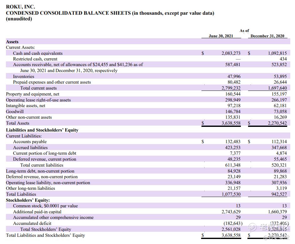Click right-of-use assets value 298,949
This screenshot has height=244, width=295.
point(233,100)
